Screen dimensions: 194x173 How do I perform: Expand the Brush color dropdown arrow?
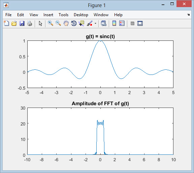[95, 23]
